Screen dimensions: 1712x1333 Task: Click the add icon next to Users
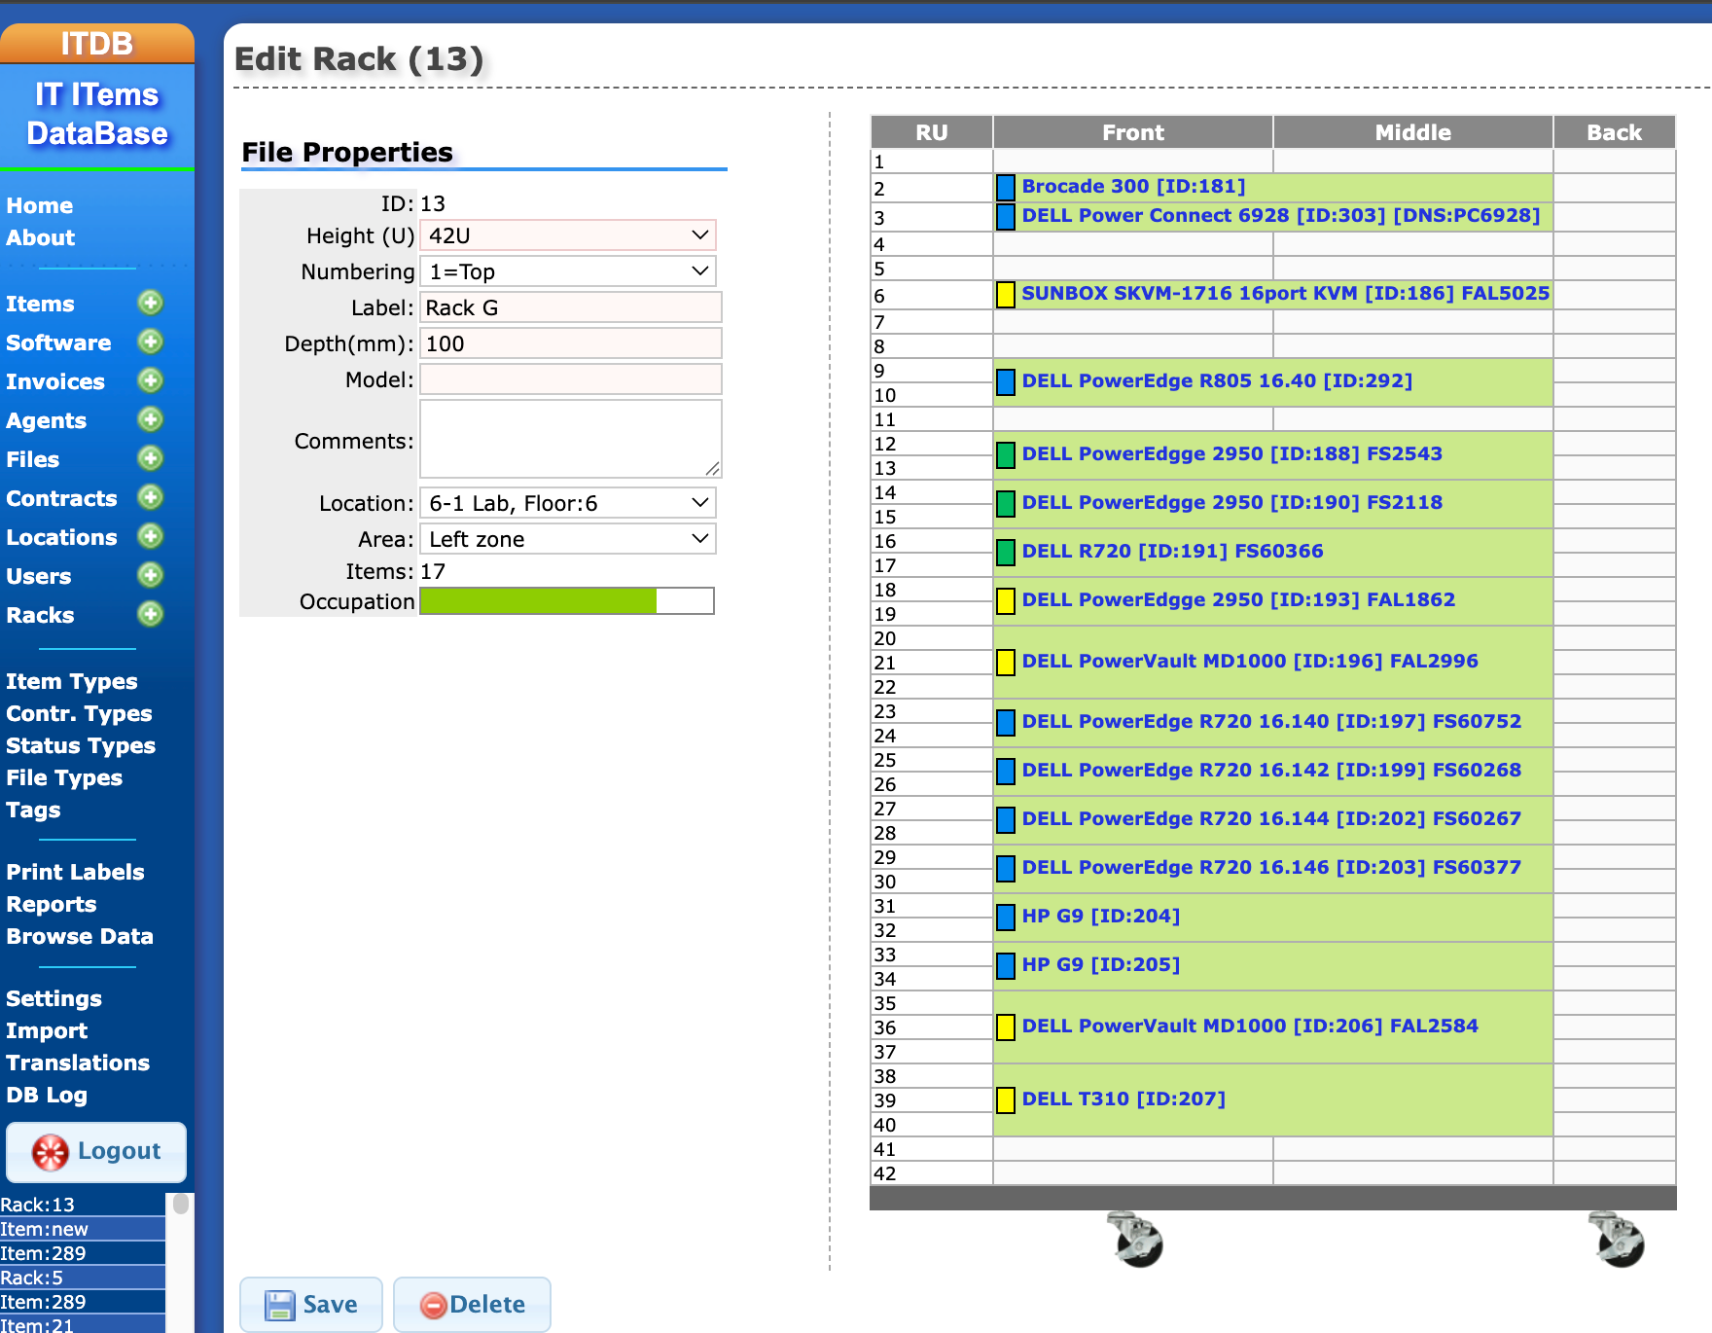point(150,575)
